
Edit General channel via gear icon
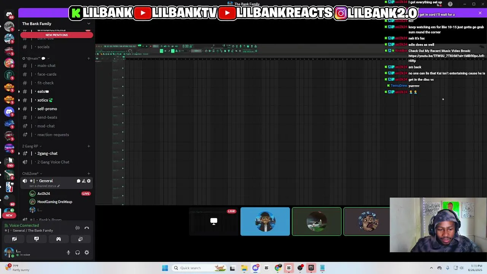(89, 181)
